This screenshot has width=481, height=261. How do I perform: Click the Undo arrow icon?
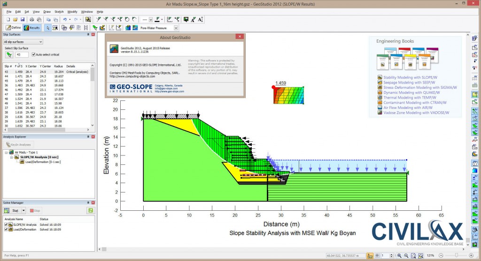[x=65, y=19]
